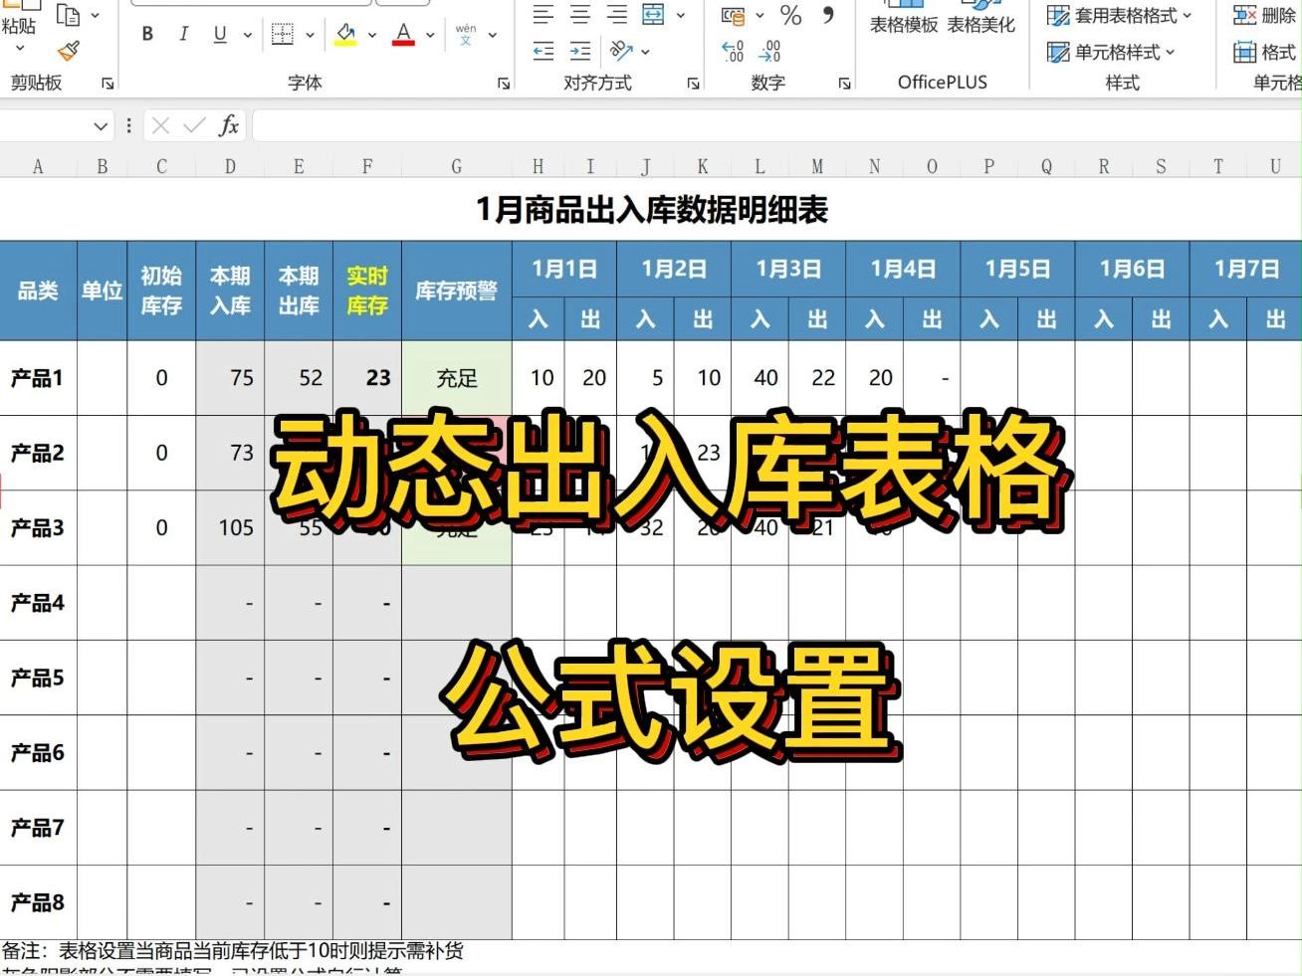Select the title 1月商品出入库数据明细表
The image size is (1302, 976).
(x=651, y=209)
